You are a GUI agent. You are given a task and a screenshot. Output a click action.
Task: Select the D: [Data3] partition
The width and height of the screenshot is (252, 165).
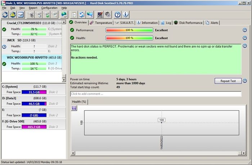click(34, 101)
